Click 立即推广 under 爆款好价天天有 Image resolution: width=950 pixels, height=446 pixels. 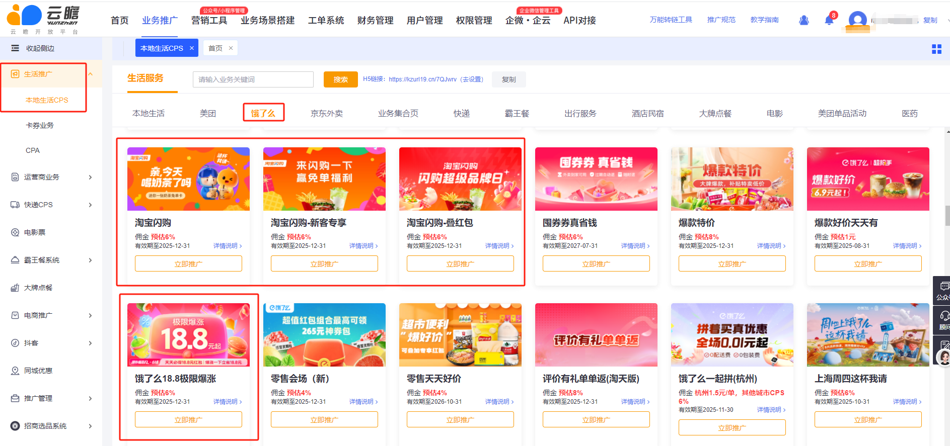point(868,264)
